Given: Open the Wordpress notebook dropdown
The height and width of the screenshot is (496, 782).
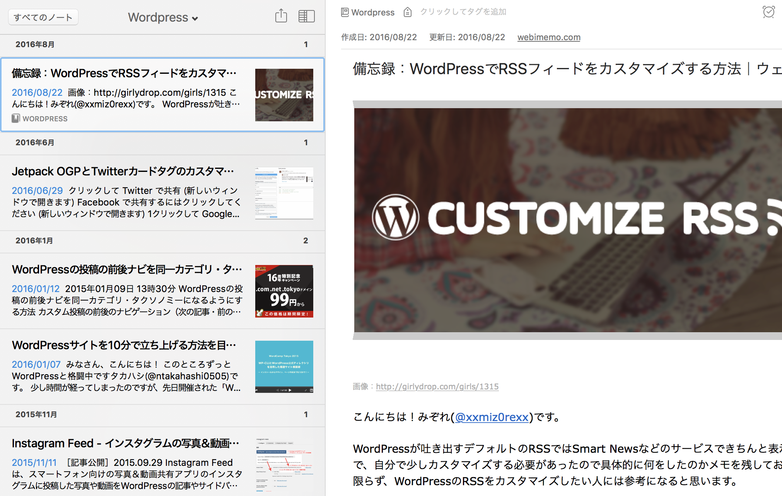Looking at the screenshot, I should (x=163, y=17).
